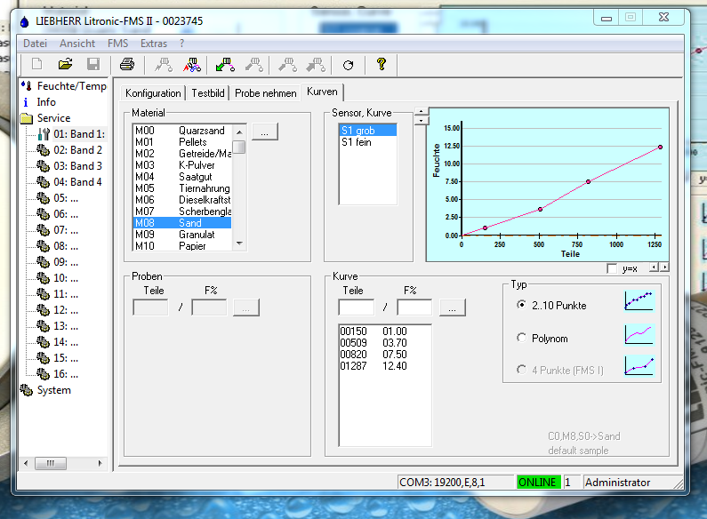Select material M00 Quarzsand

[x=182, y=131]
